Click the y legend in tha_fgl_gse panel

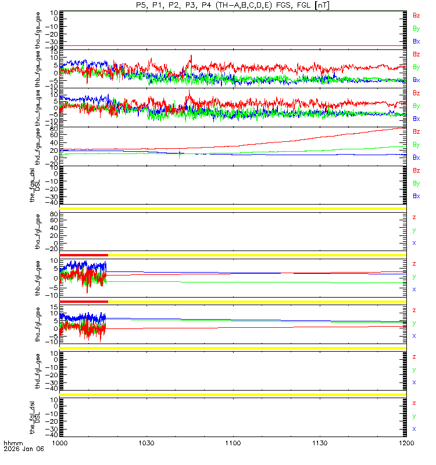(414, 231)
